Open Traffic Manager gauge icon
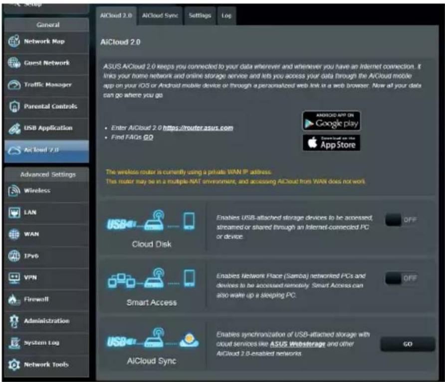445x382 pixels. [14, 84]
